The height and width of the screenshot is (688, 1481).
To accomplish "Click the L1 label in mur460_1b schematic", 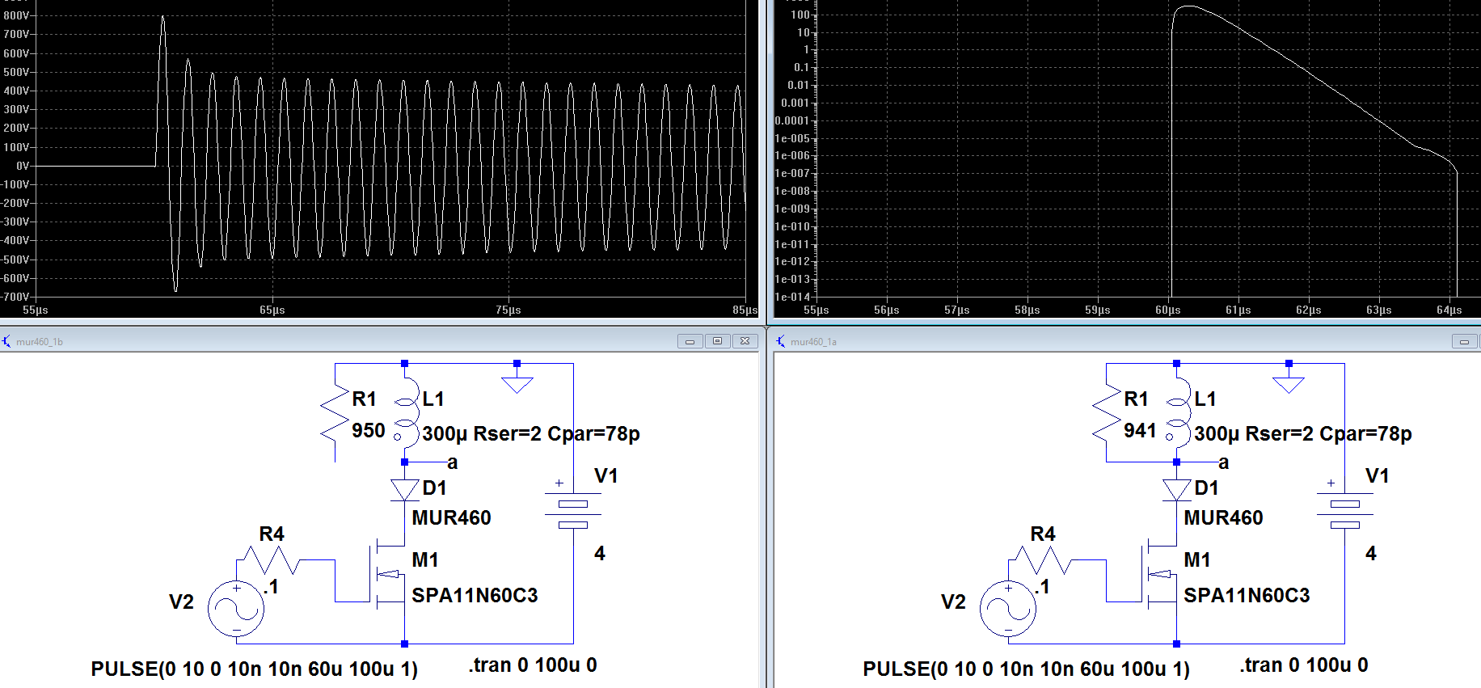I will pyautogui.click(x=433, y=399).
